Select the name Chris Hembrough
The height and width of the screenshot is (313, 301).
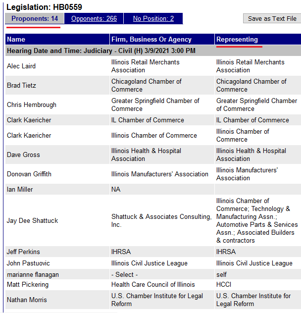(x=32, y=105)
